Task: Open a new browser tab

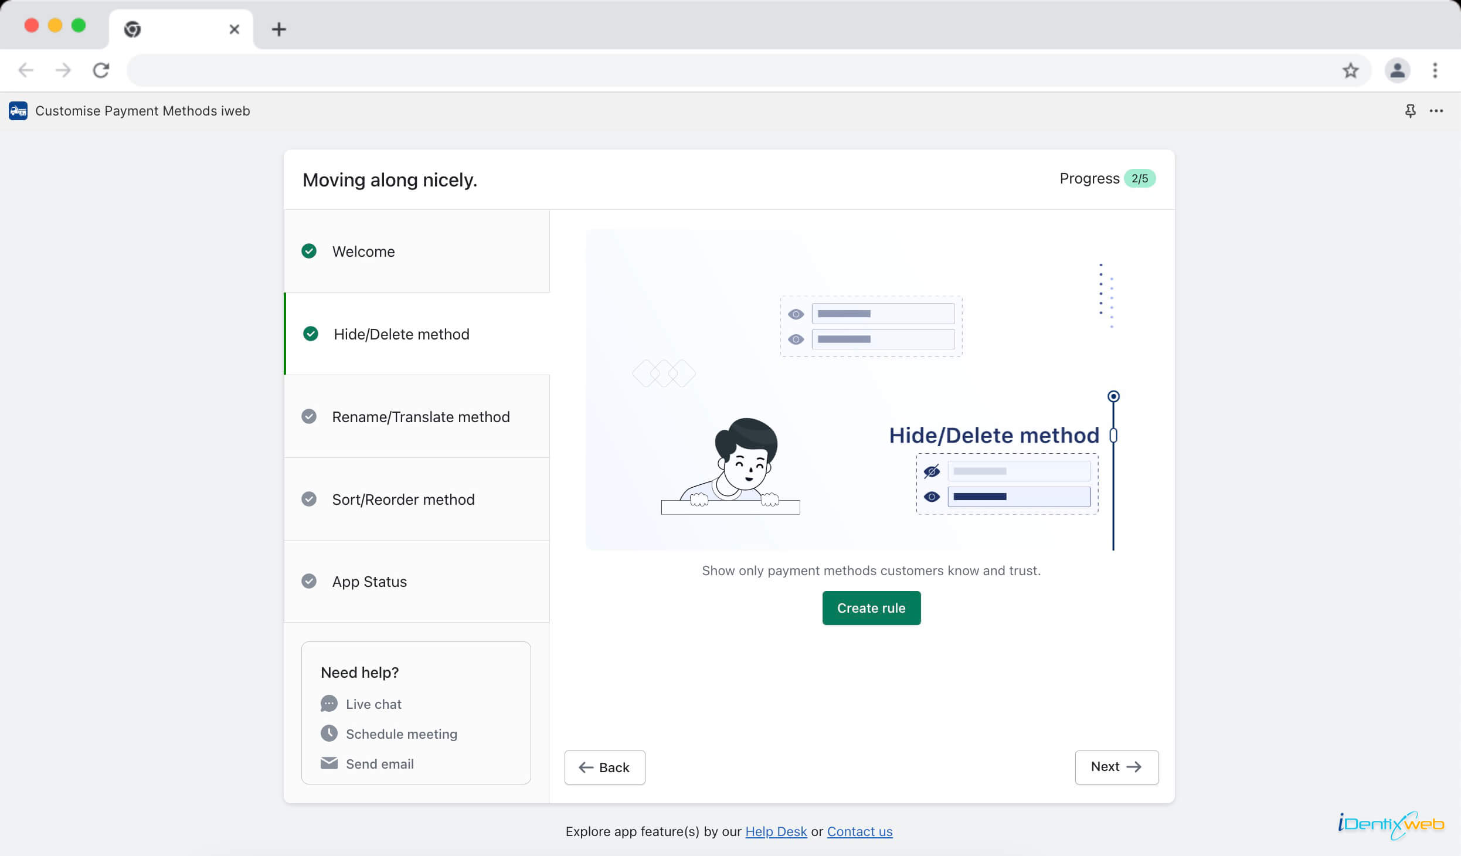Action: [279, 29]
